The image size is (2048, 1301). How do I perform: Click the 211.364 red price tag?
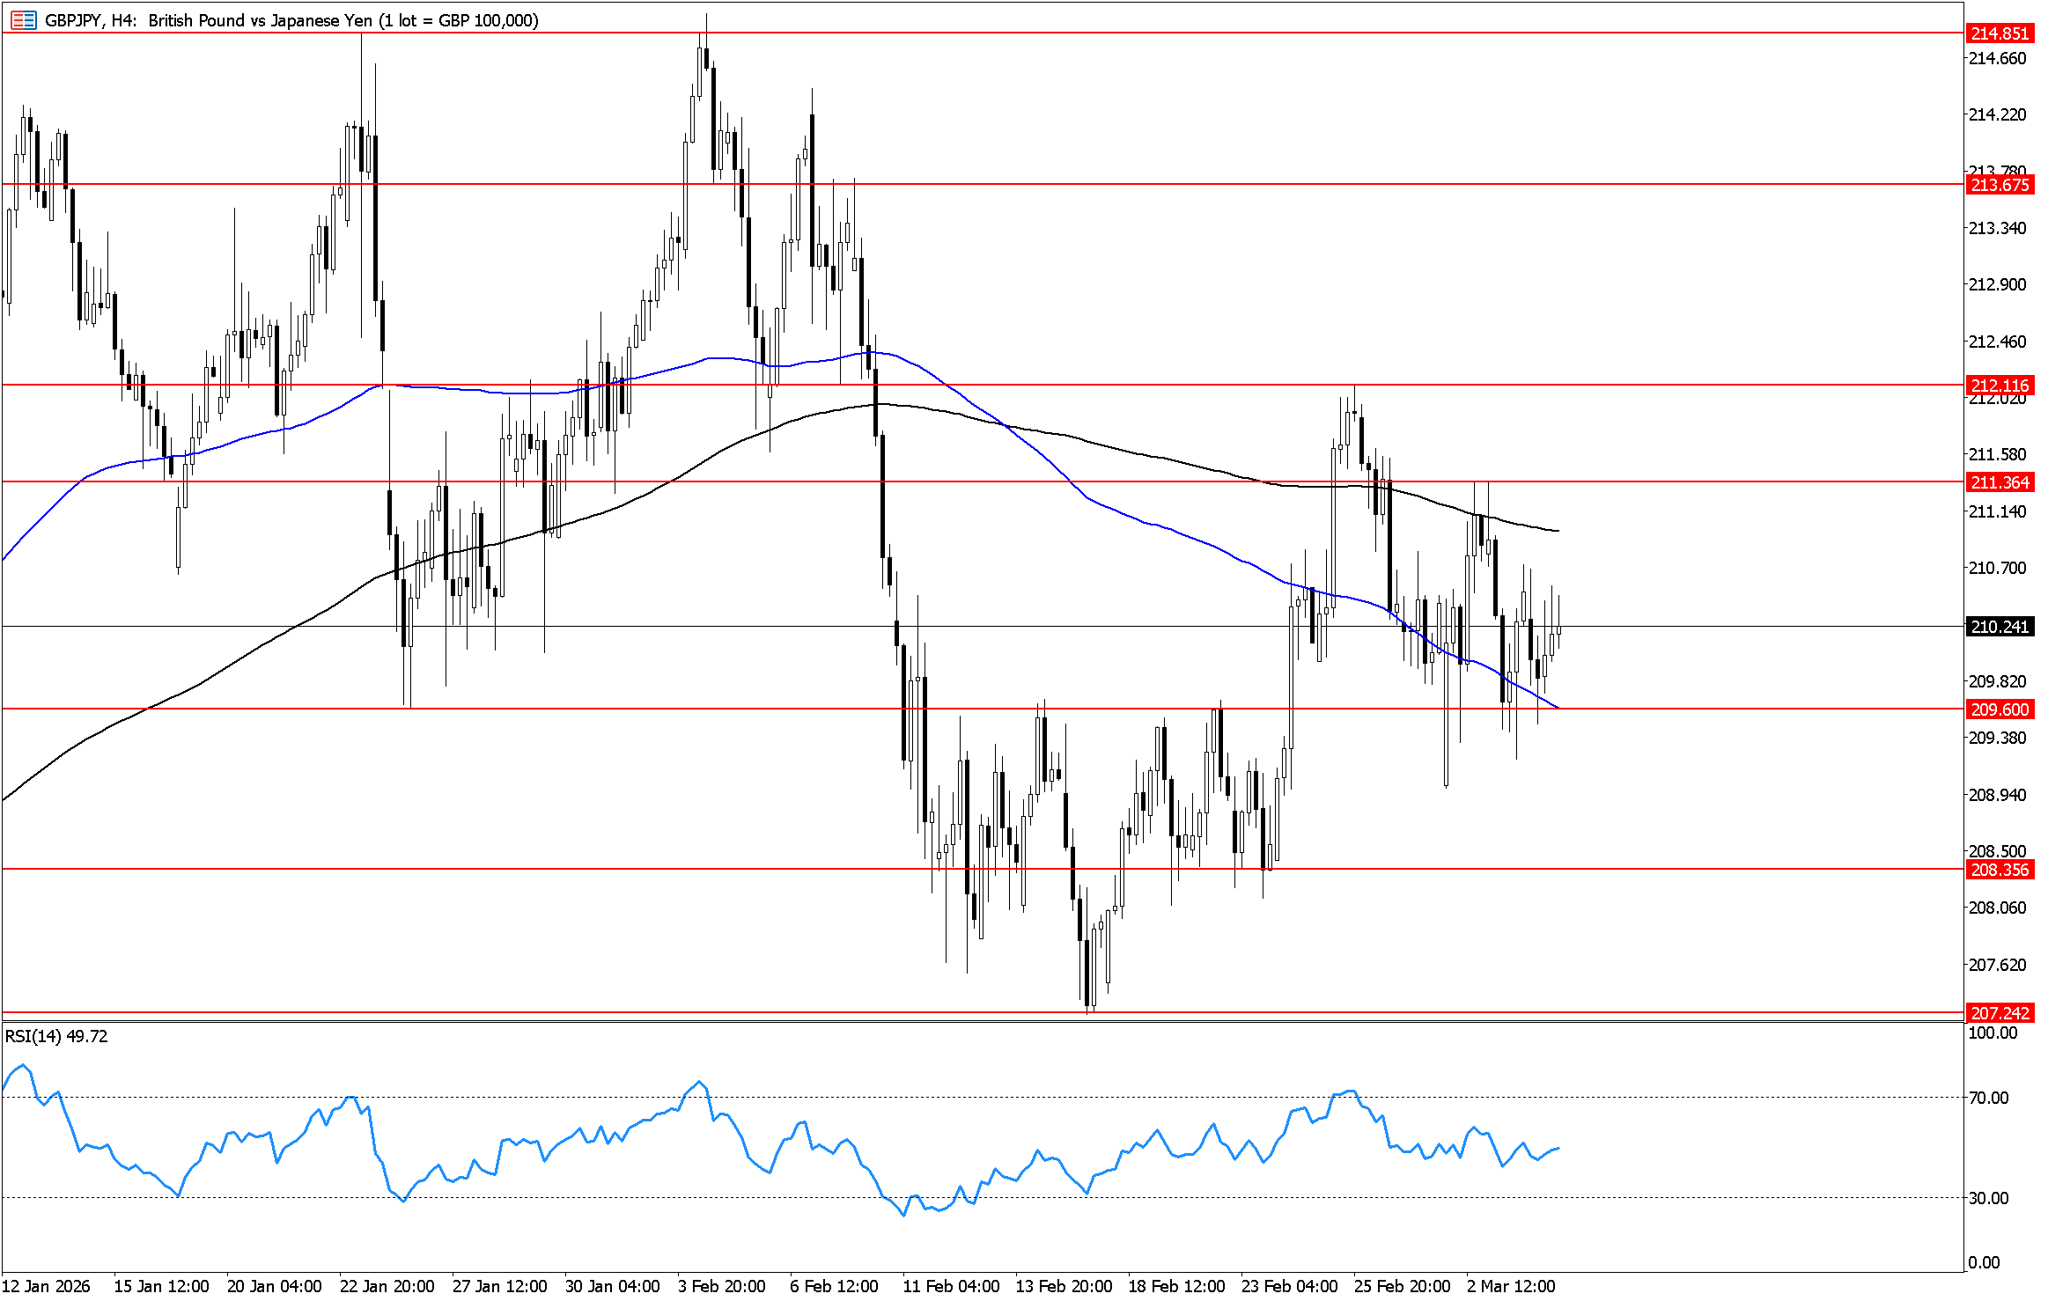(x=1999, y=482)
